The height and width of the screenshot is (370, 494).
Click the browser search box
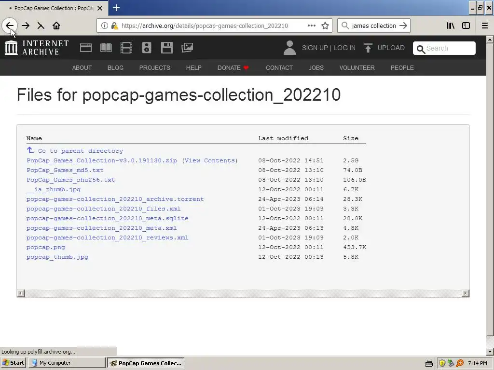coord(374,26)
